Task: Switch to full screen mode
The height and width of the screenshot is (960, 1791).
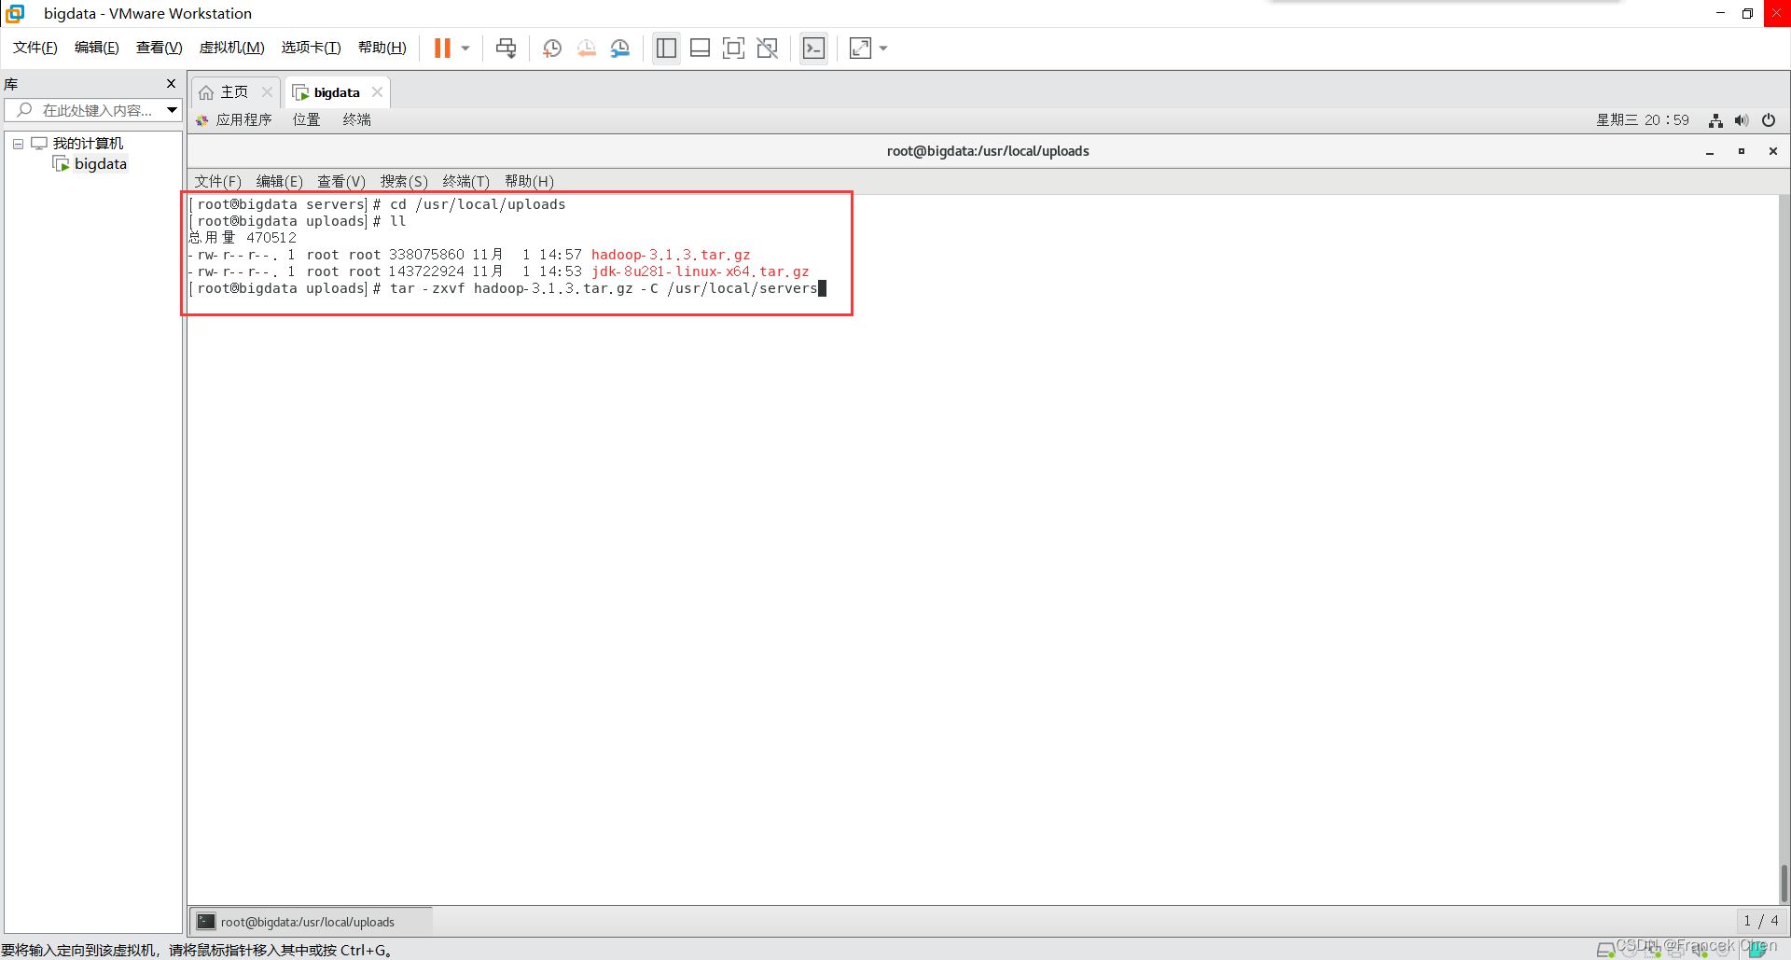Action: point(733,49)
